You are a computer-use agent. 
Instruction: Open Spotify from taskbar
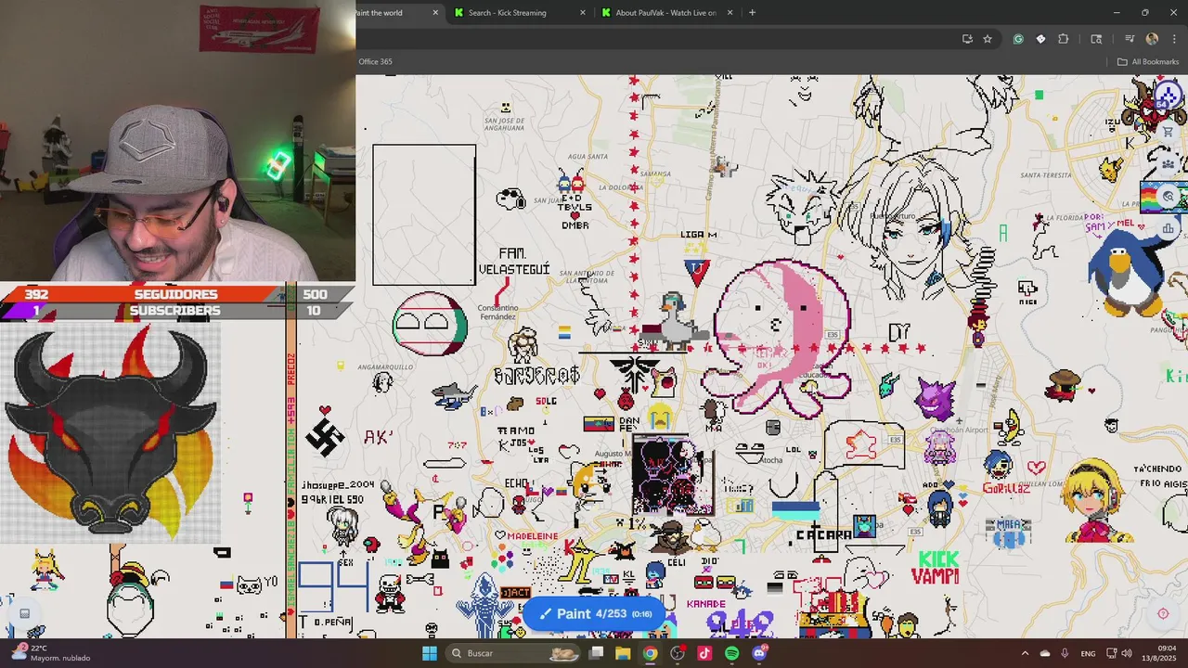(731, 653)
